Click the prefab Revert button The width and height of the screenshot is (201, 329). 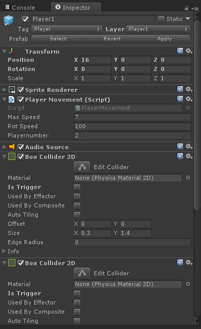(112, 39)
